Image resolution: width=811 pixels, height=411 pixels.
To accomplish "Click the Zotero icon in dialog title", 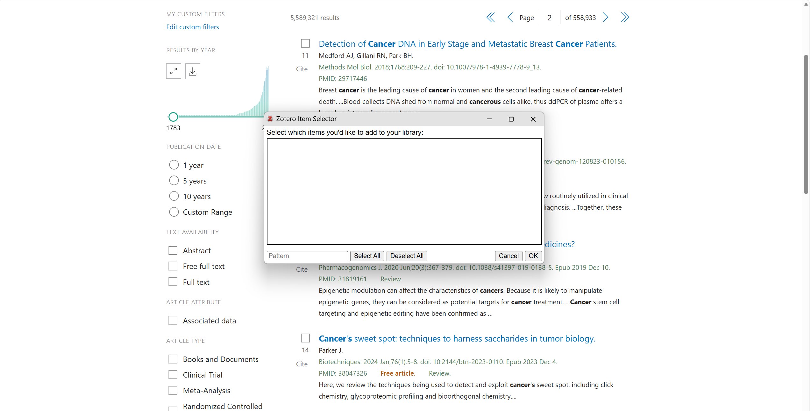I will coord(270,119).
